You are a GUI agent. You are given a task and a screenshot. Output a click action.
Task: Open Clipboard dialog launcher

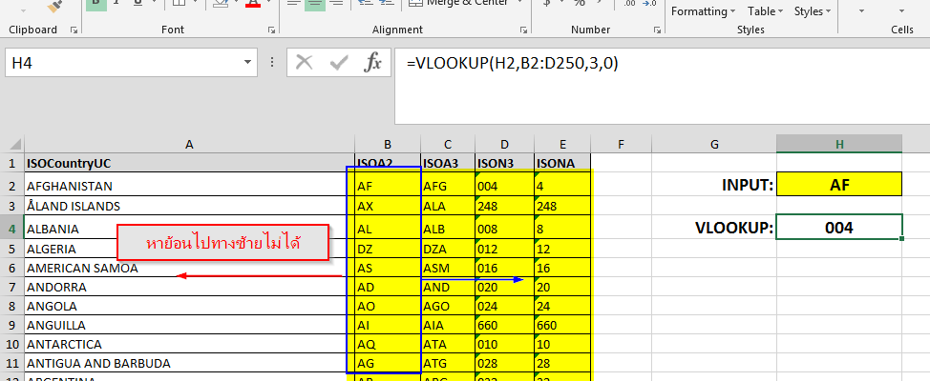pos(74,30)
